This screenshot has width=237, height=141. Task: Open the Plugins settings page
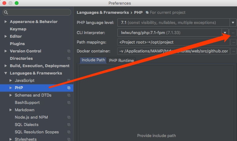17,44
